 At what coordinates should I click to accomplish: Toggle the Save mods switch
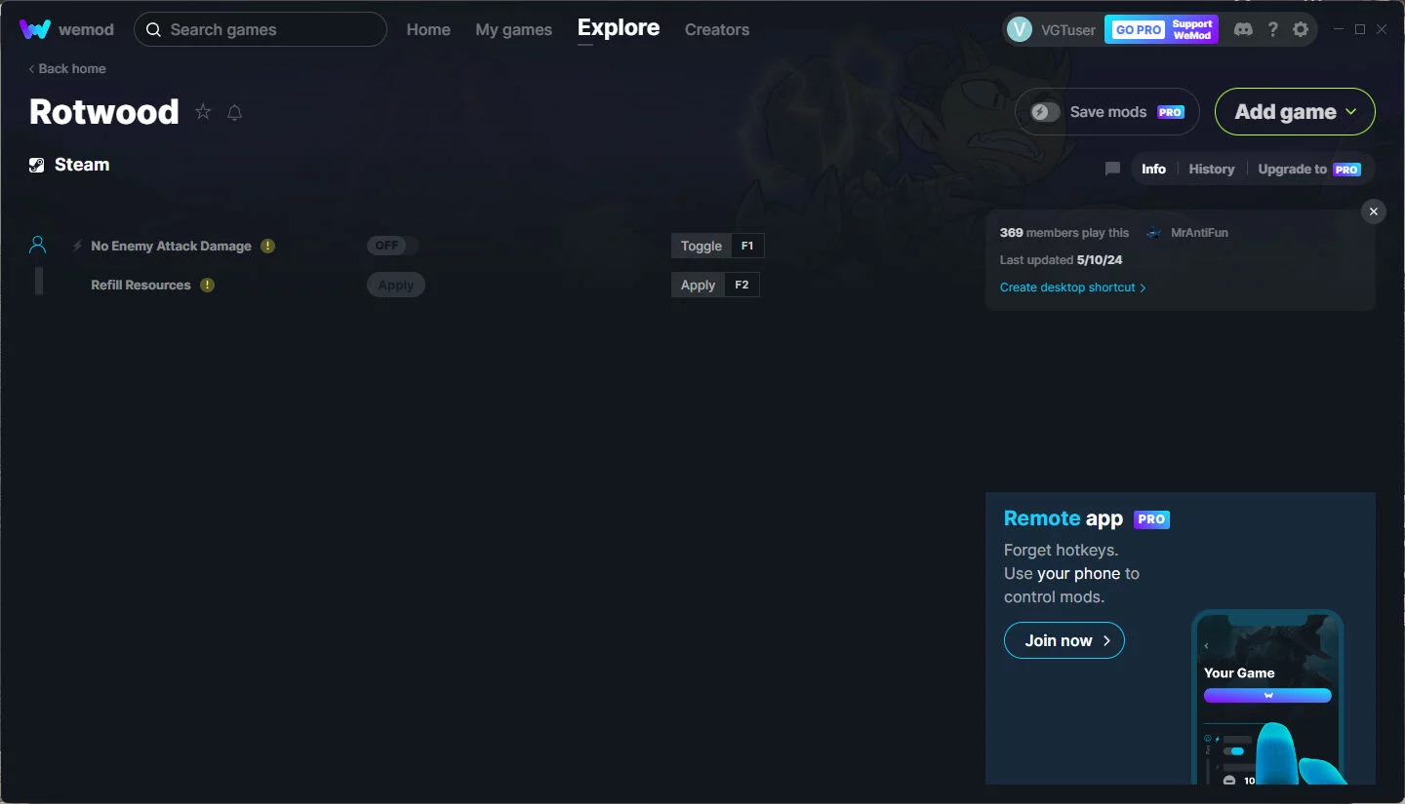point(1045,112)
